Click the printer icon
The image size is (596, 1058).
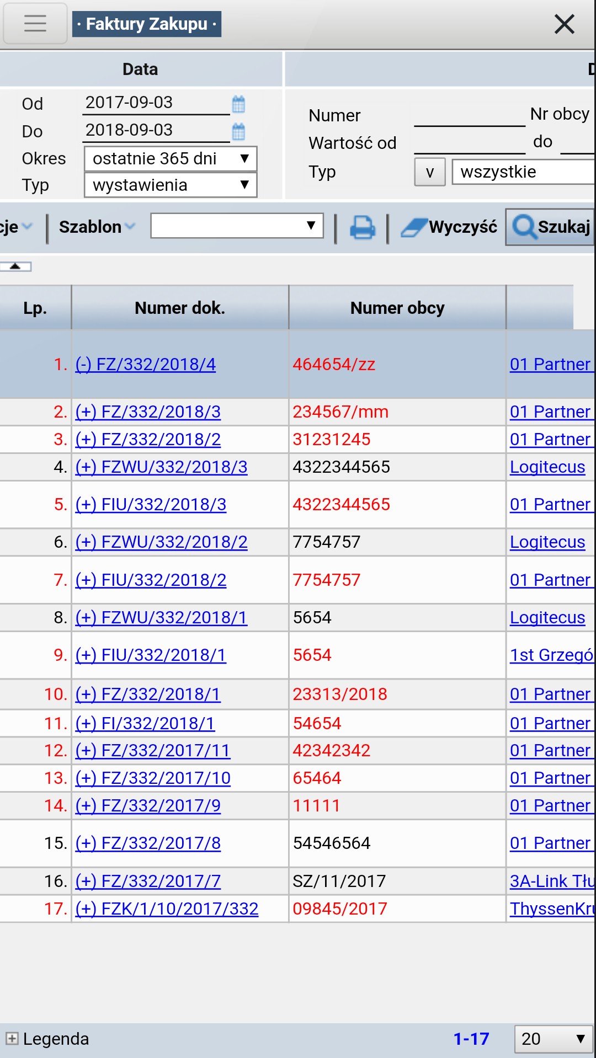(x=362, y=227)
